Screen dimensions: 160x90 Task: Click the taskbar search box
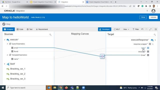26,88
